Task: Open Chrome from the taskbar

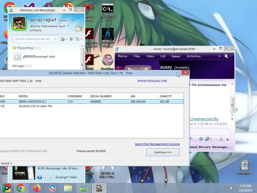Action: coord(21,188)
